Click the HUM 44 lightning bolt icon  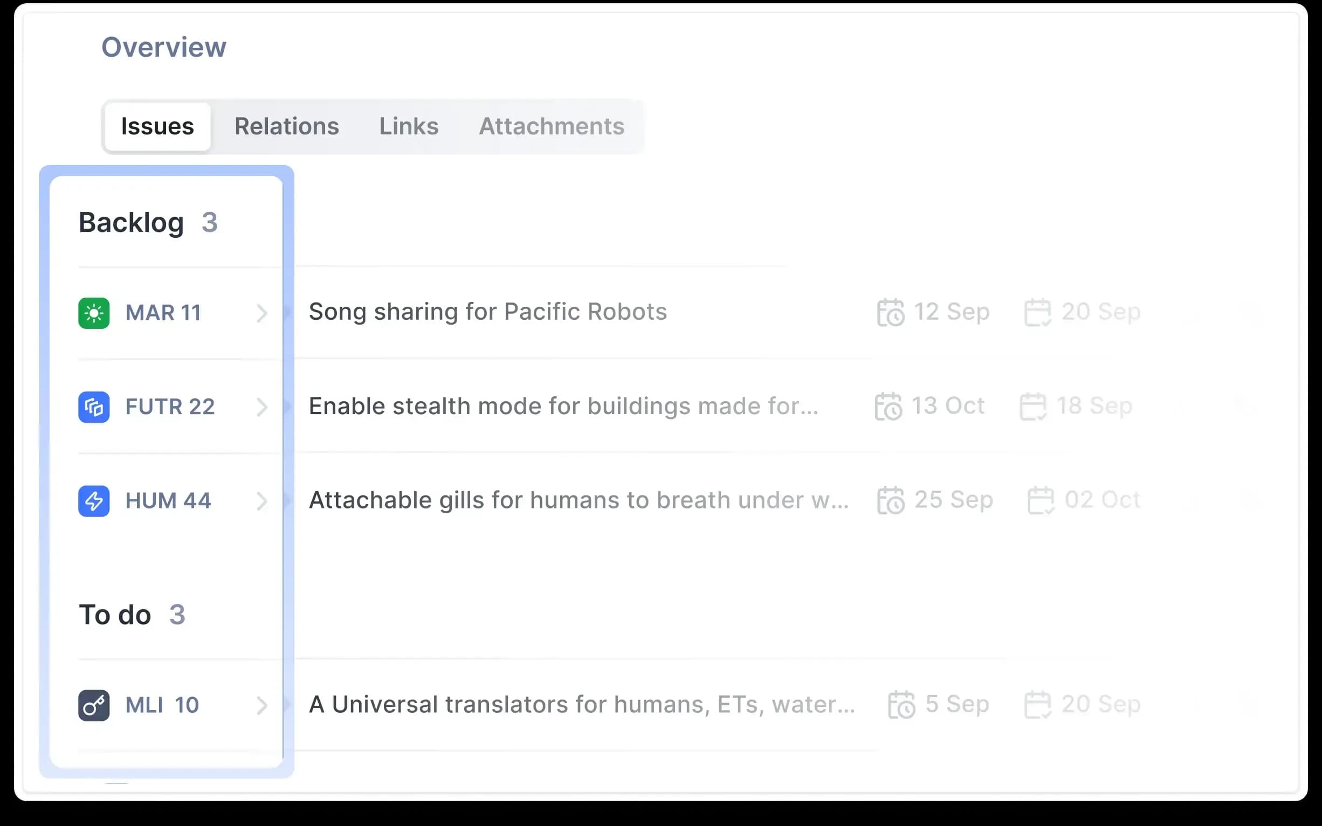tap(93, 501)
